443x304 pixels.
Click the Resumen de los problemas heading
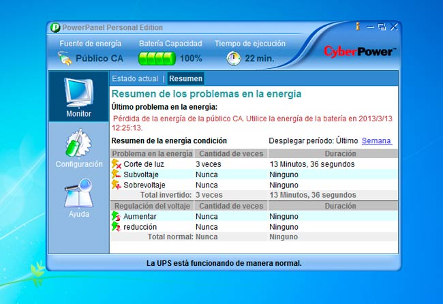tap(207, 94)
